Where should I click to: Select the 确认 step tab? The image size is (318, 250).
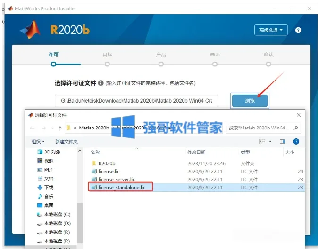point(268,55)
